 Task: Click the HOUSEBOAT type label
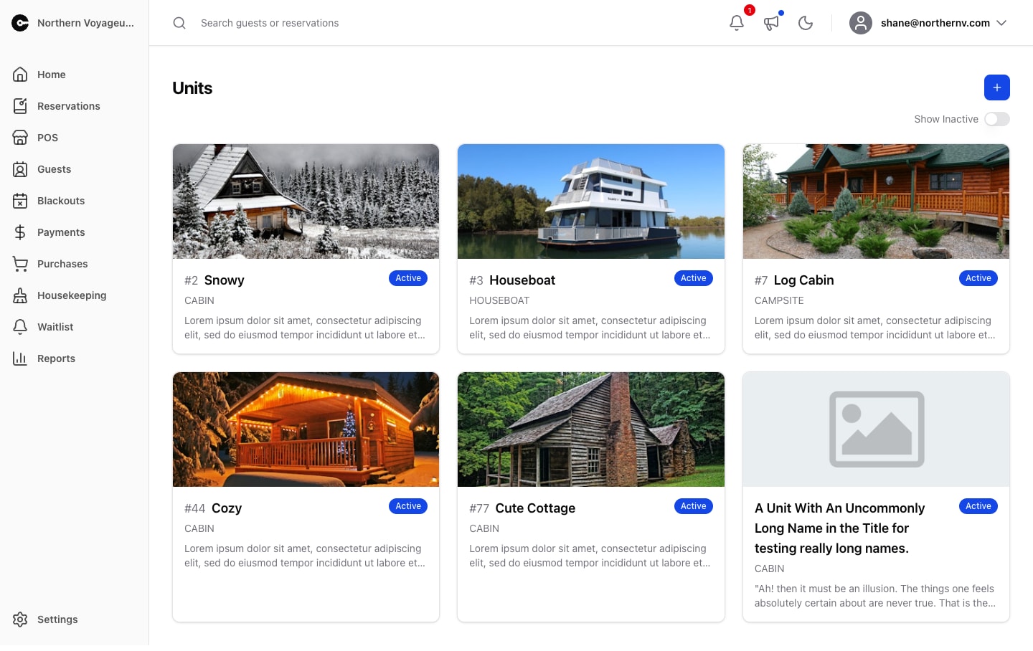point(499,300)
